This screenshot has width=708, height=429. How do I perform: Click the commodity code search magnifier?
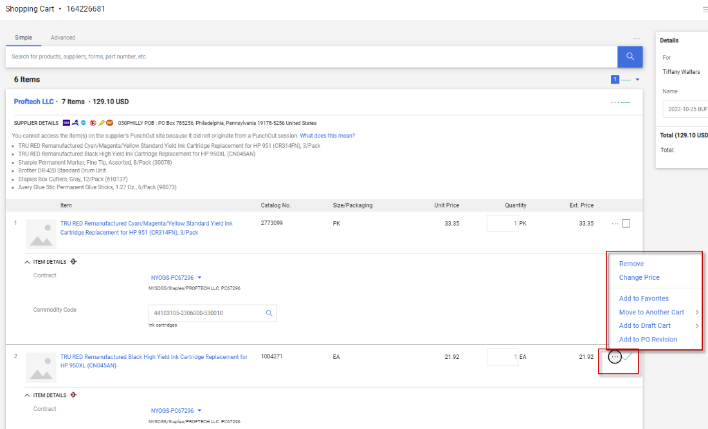click(269, 313)
